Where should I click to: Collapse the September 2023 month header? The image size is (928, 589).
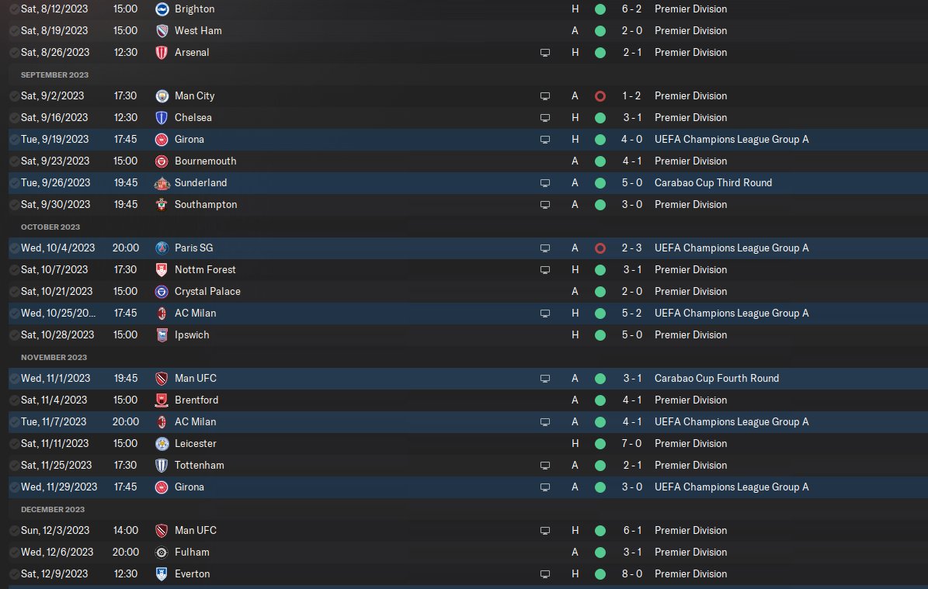pos(54,75)
